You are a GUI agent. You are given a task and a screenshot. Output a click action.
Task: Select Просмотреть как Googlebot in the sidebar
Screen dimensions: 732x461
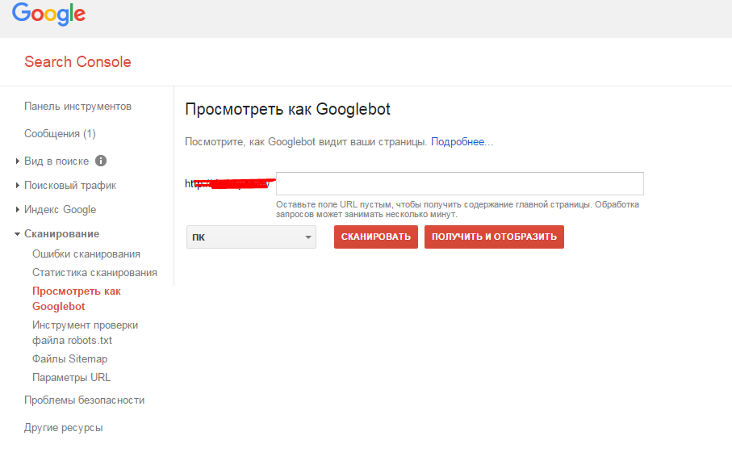(76, 298)
